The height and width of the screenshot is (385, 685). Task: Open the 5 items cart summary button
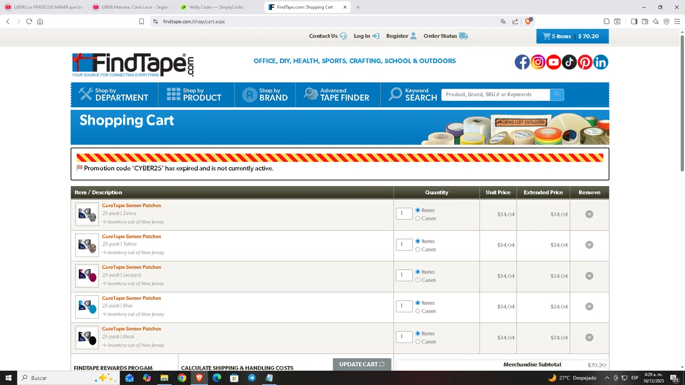[x=572, y=36]
